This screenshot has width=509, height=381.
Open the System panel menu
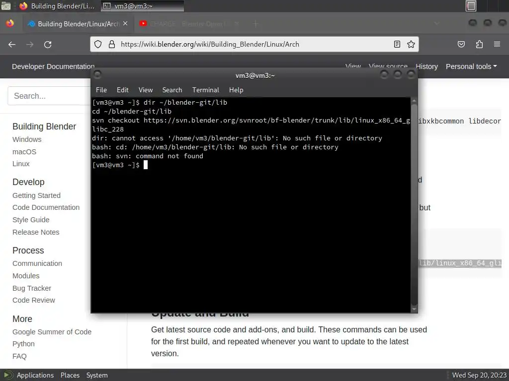click(97, 375)
